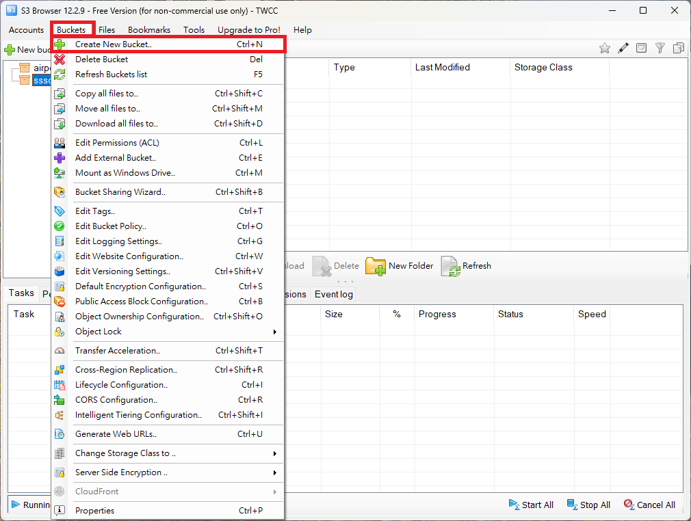Open the Accounts menu
The height and width of the screenshot is (521, 691).
click(27, 30)
